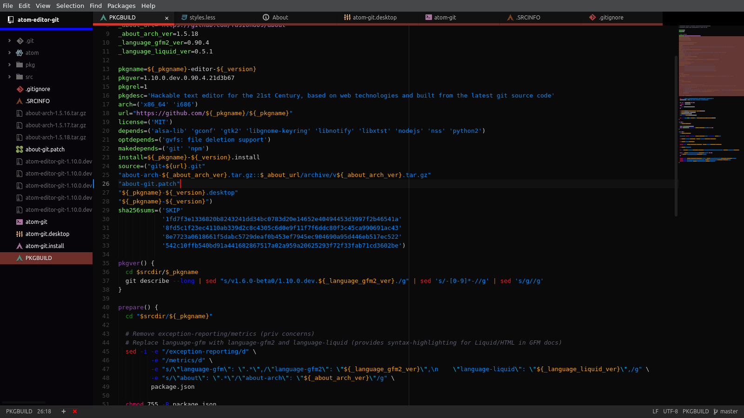Click the LF line ending selector
The width and height of the screenshot is (744, 418).
pyautogui.click(x=655, y=411)
